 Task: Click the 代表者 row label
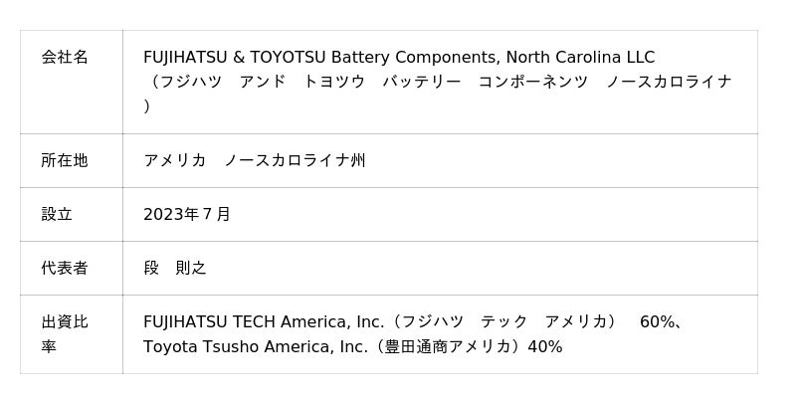click(x=65, y=268)
